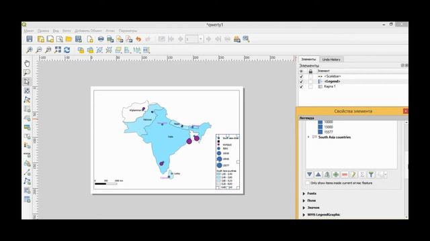The width and height of the screenshot is (430, 241).
Task: Print the layout
Action: coord(101,39)
